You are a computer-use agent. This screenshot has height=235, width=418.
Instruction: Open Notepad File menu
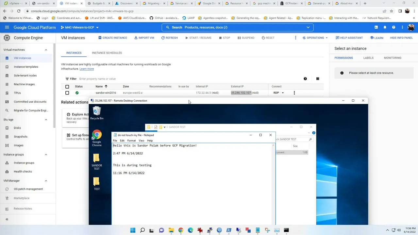coord(115,141)
